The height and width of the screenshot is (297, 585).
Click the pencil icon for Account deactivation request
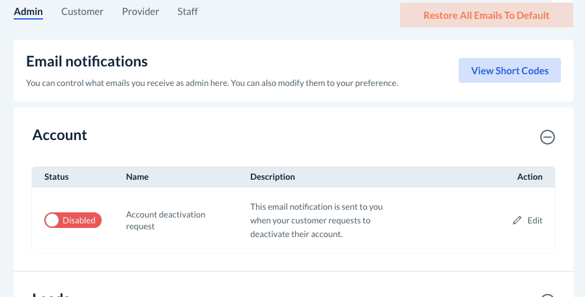click(x=517, y=221)
